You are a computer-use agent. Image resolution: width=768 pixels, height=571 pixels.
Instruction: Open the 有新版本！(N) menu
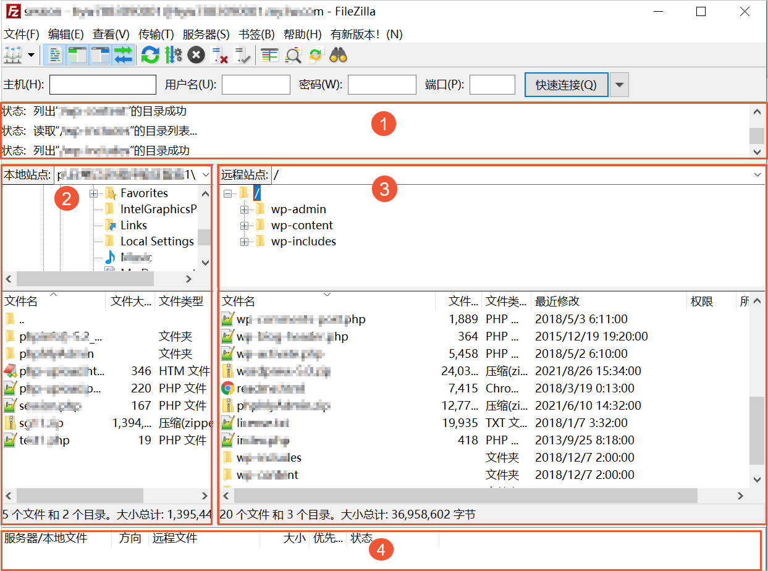(x=366, y=35)
